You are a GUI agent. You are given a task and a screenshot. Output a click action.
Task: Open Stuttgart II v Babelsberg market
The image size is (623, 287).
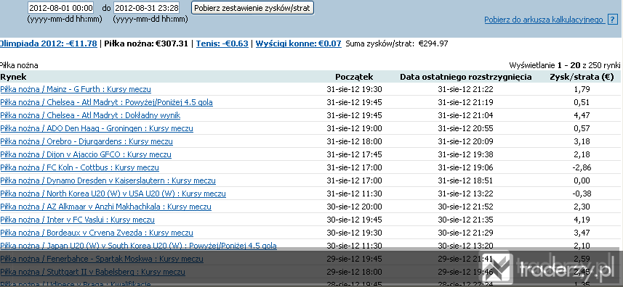pyautogui.click(x=92, y=273)
